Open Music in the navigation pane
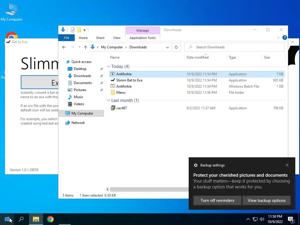300x225 pixels. click(x=79, y=97)
